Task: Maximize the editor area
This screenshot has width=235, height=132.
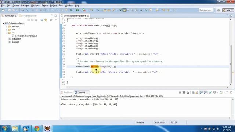Action: point(231,15)
